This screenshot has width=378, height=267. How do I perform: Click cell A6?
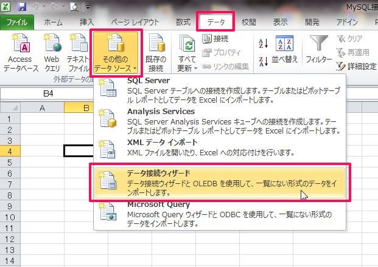coord(42,174)
